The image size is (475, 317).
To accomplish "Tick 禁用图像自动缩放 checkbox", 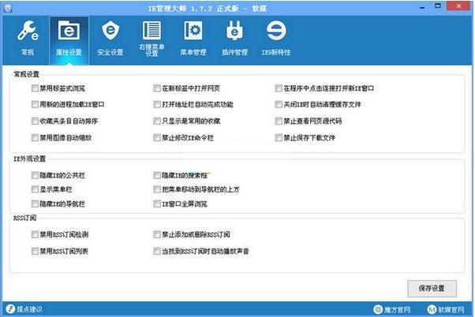I will tap(35, 138).
